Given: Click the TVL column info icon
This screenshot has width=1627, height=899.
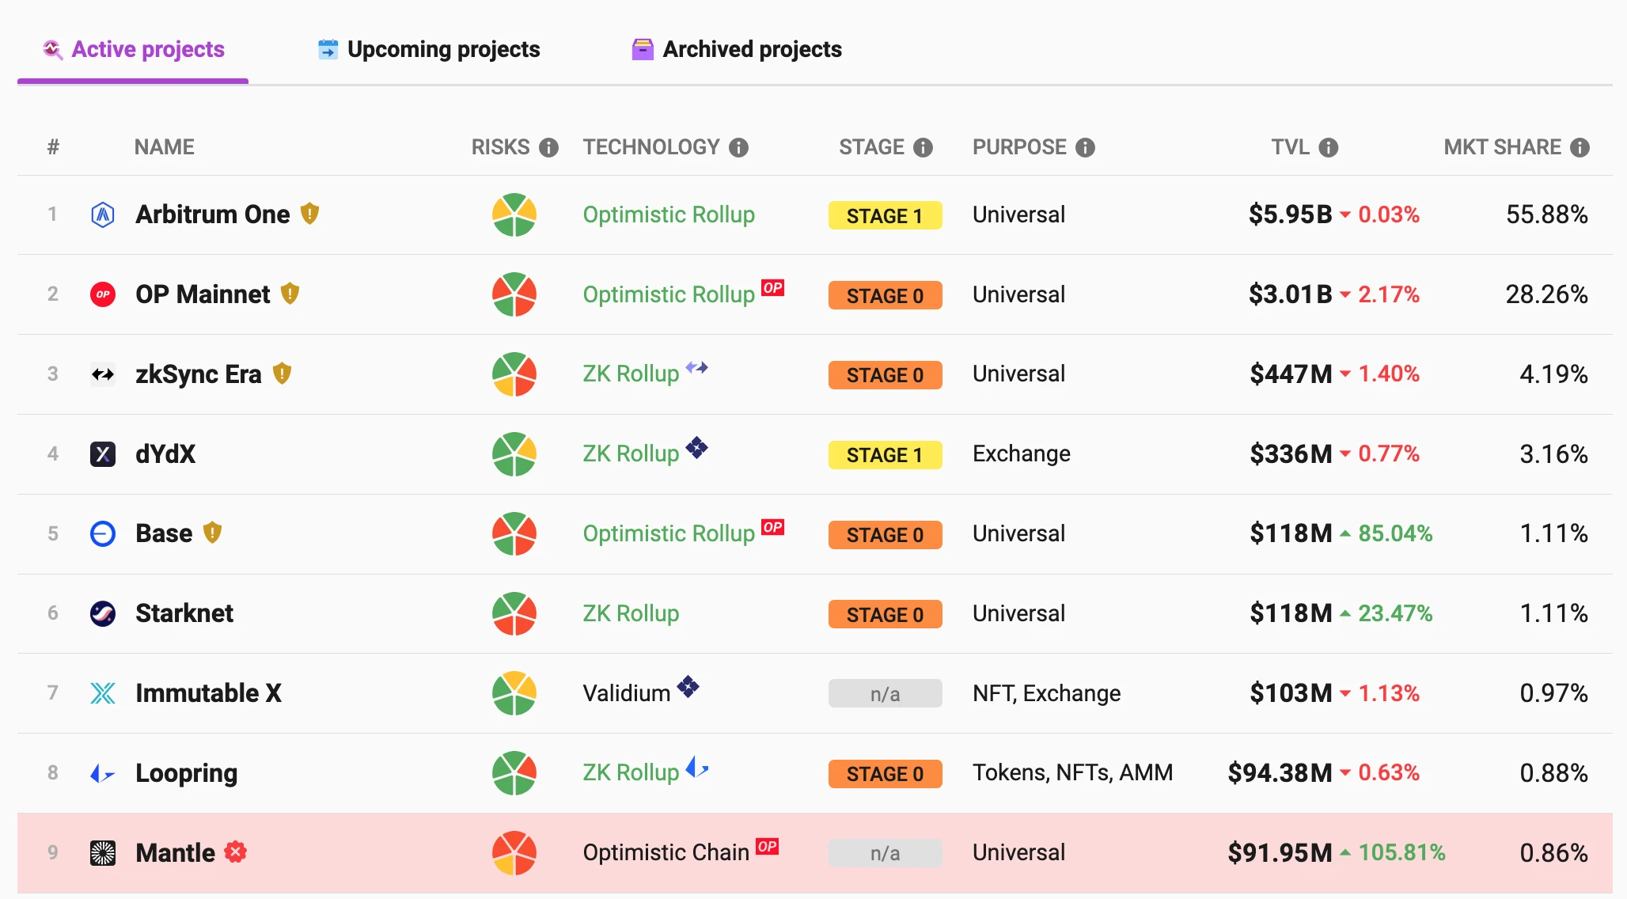Looking at the screenshot, I should (x=1329, y=148).
